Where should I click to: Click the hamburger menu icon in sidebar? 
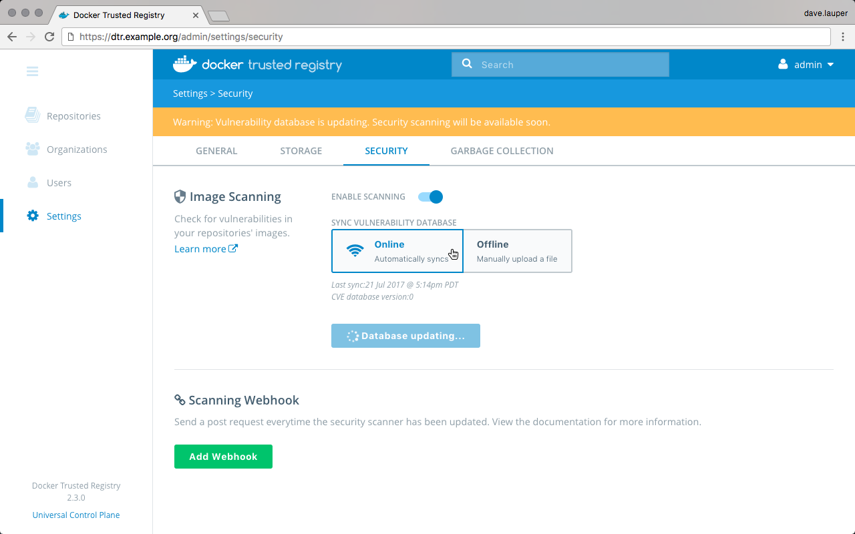click(x=32, y=71)
